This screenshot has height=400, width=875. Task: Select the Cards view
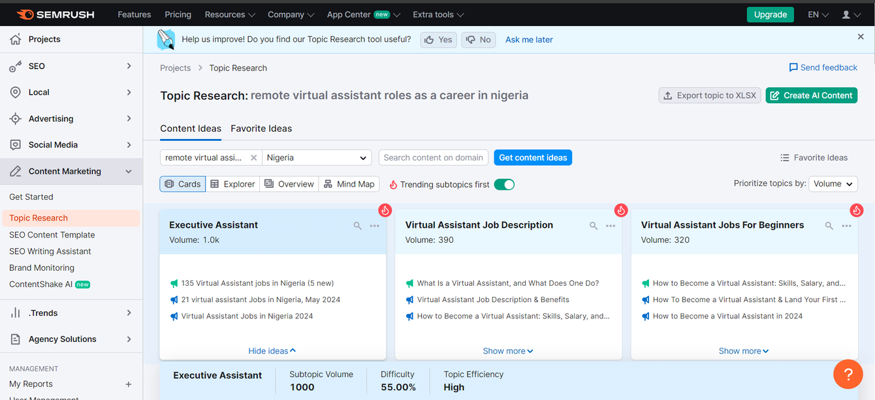pyautogui.click(x=183, y=184)
